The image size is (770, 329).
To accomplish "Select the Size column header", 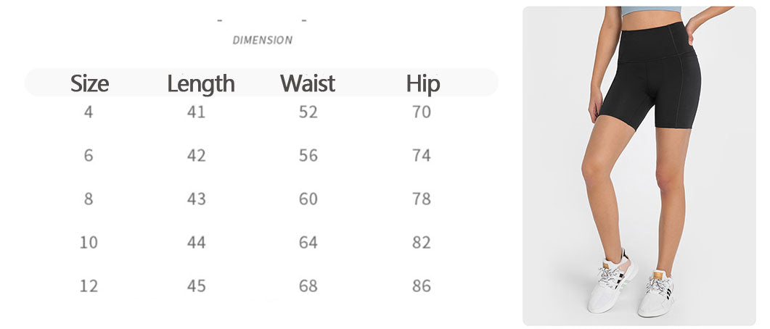I will 89,83.
